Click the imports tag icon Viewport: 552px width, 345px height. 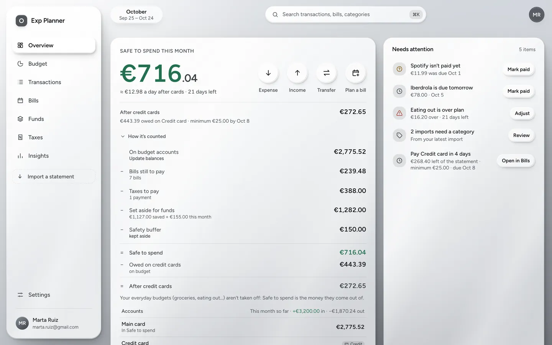pos(399,135)
